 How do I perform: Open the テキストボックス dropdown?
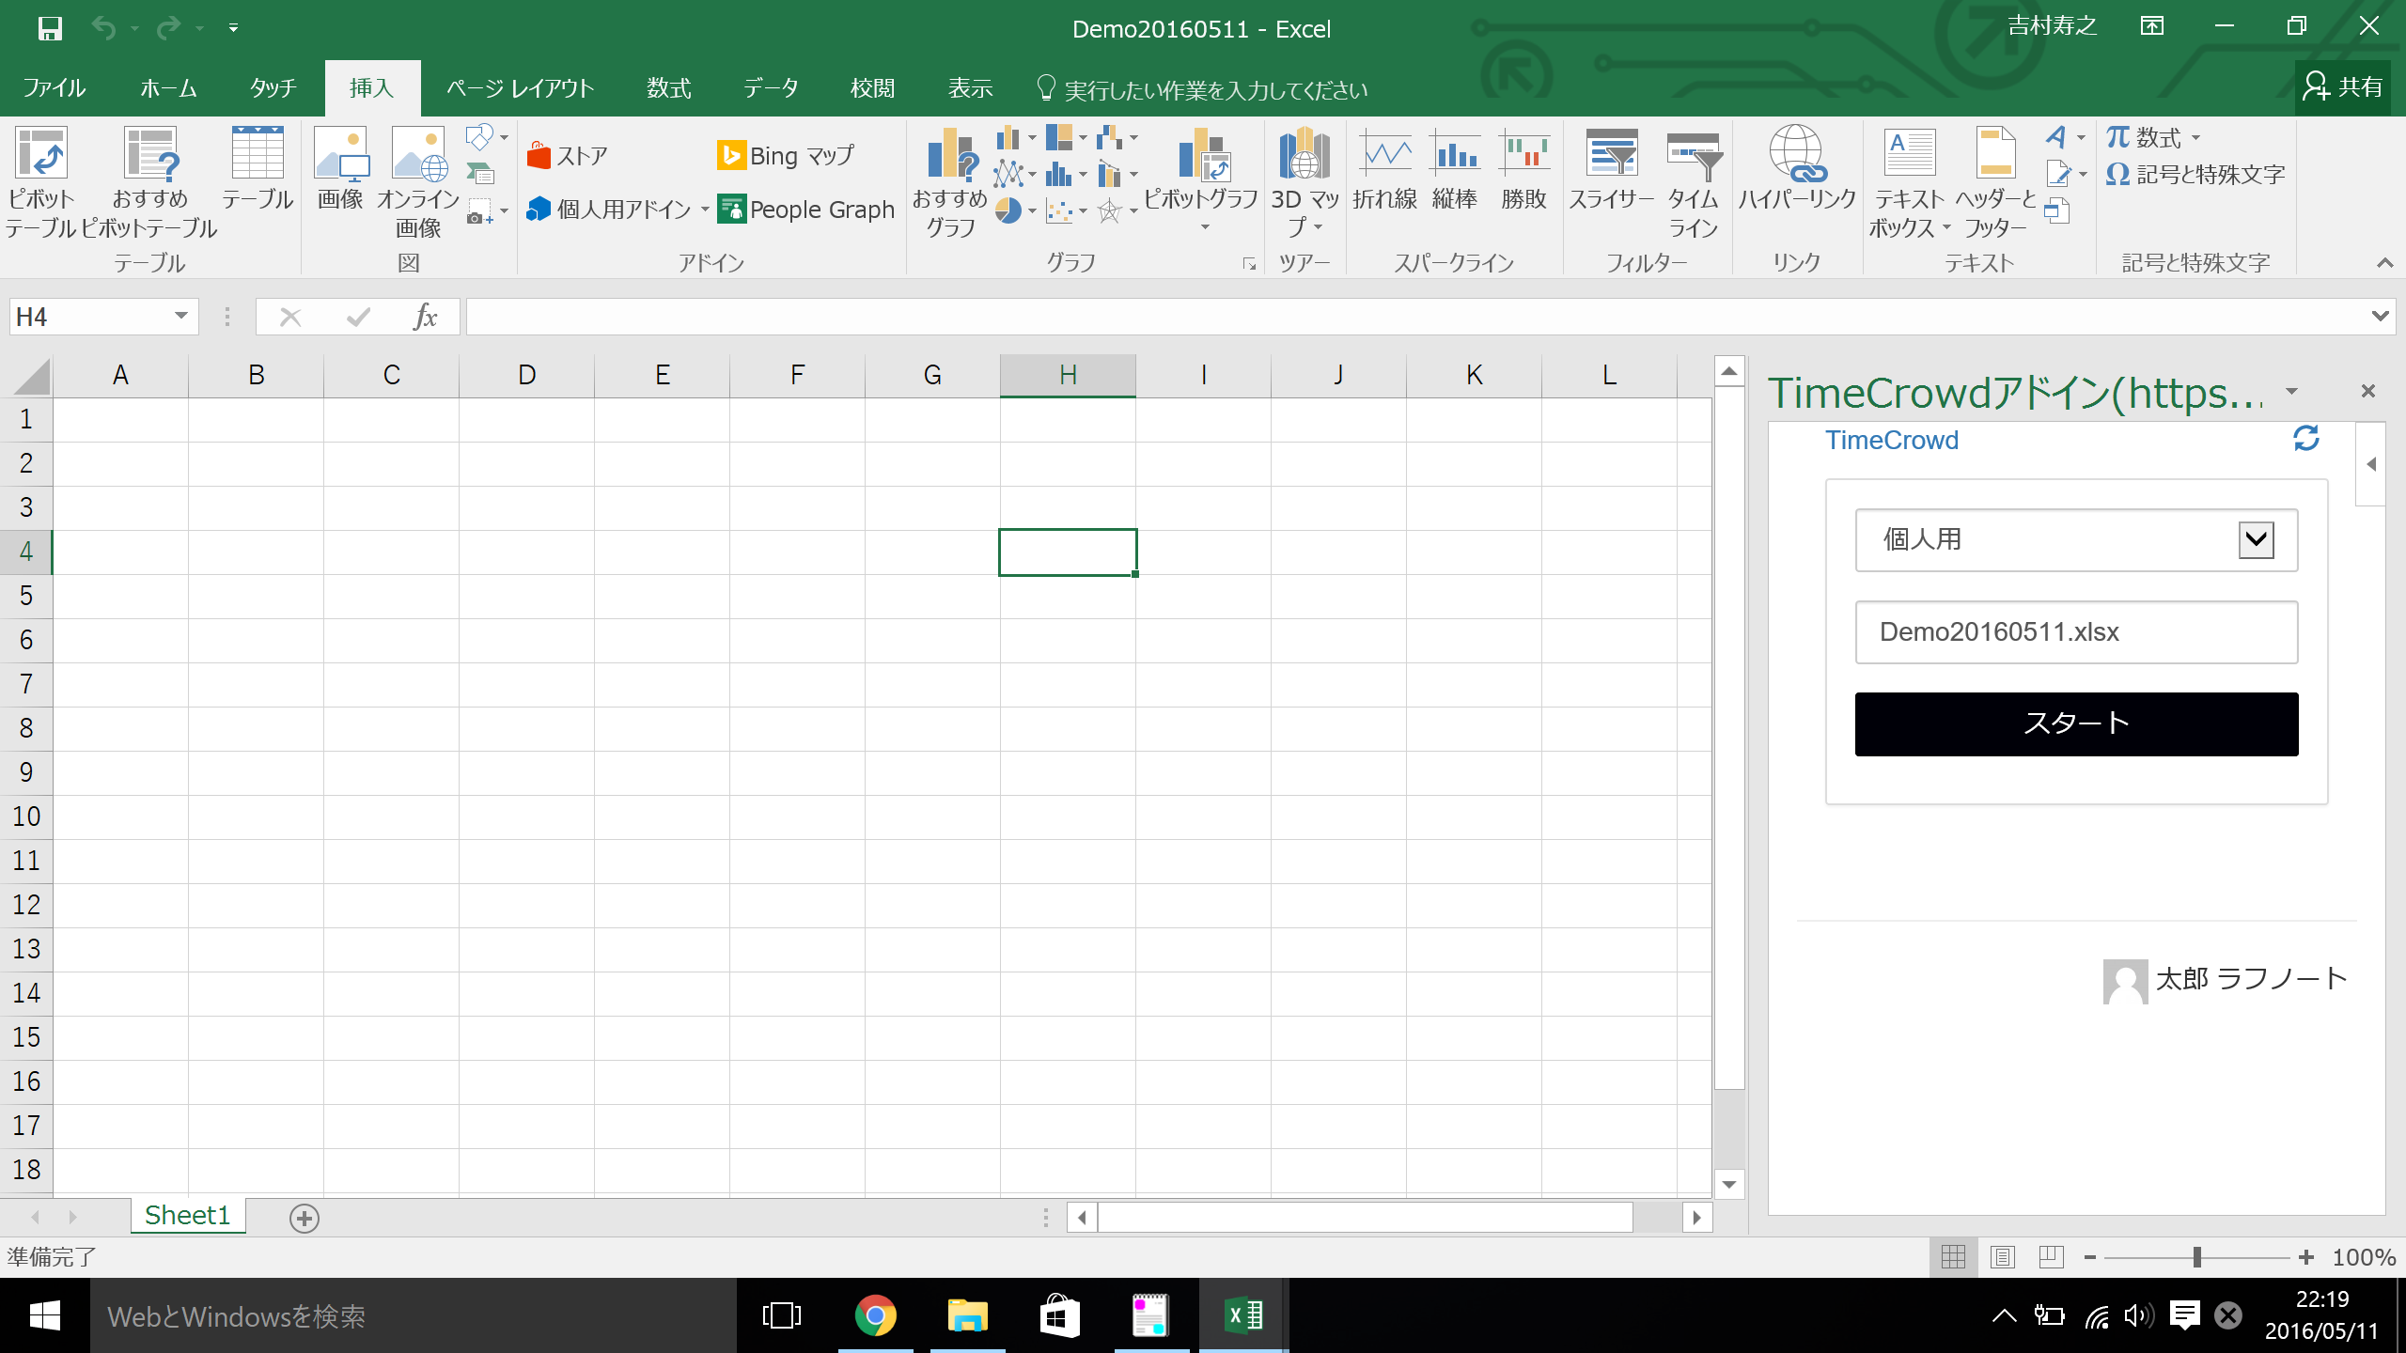click(x=1947, y=227)
